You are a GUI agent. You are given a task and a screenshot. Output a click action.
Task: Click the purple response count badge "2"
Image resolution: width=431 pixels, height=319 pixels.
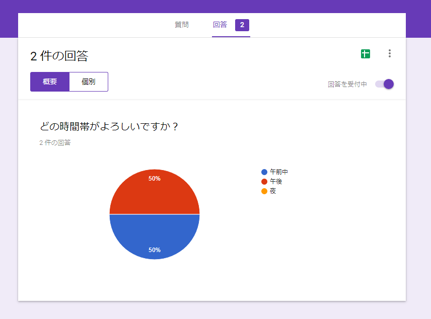tap(242, 25)
